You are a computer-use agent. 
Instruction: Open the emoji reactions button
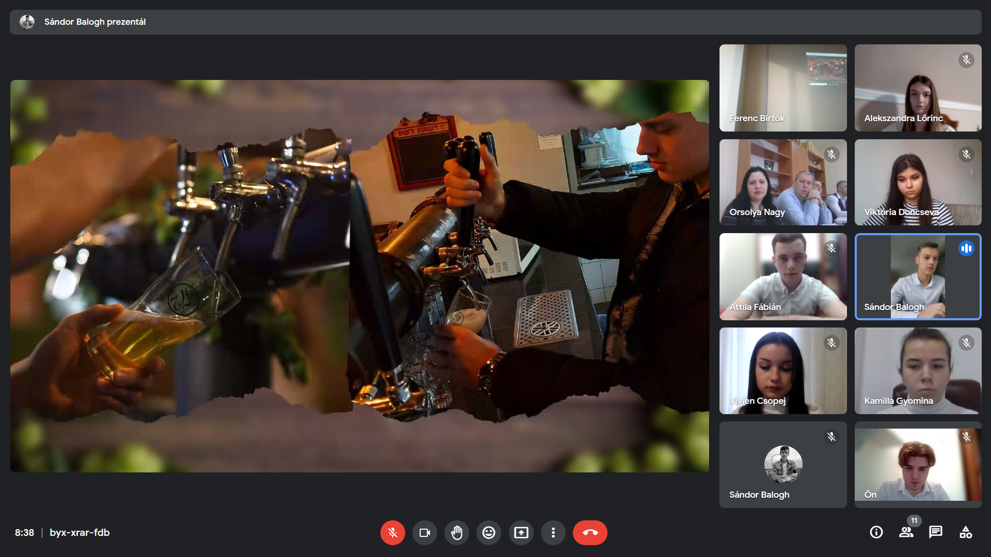click(x=488, y=533)
